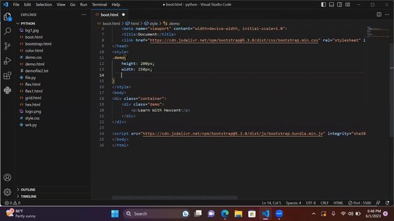Open Microsoft Edge from the taskbar
The width and height of the screenshot is (394, 221).
click(x=225, y=214)
